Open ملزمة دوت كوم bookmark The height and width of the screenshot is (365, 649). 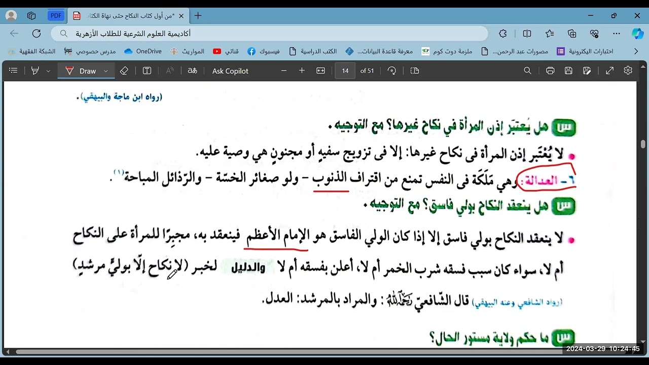coord(447,51)
